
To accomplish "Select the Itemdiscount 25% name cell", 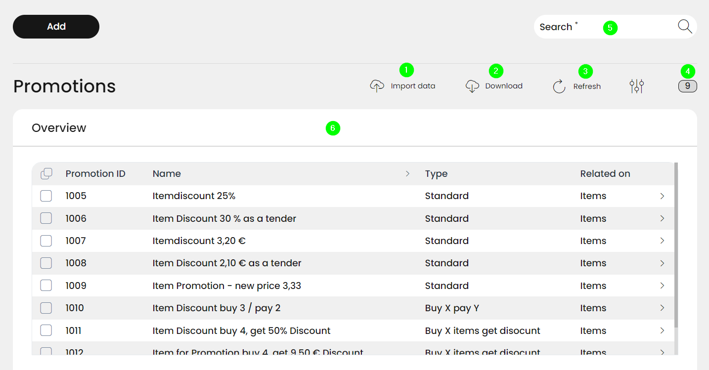I will click(194, 196).
